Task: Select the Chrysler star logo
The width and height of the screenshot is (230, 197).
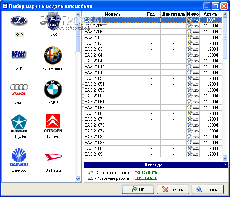Action: [x=19, y=123]
